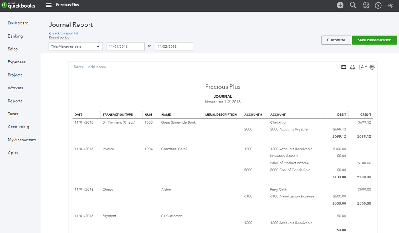Open Reports in sidebar
The width and height of the screenshot is (399, 233).
point(15,101)
